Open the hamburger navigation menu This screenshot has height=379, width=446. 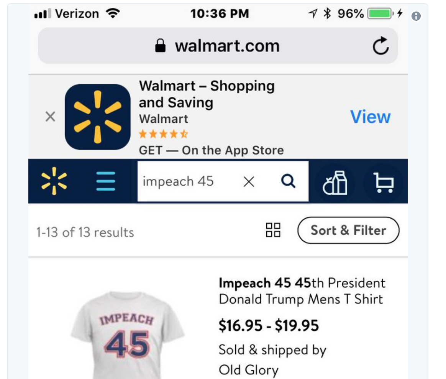pyautogui.click(x=106, y=181)
